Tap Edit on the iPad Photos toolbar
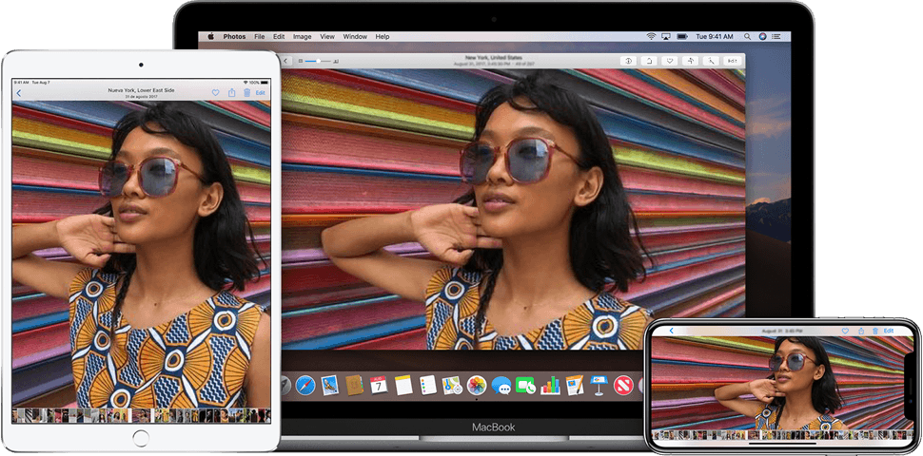The width and height of the screenshot is (923, 456). pos(261,93)
